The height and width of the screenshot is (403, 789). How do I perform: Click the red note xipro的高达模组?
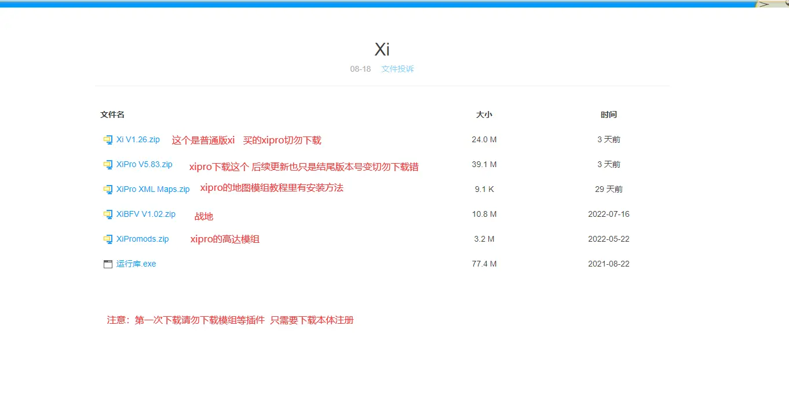pos(225,239)
